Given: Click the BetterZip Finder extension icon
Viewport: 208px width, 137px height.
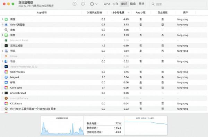Looking at the screenshot, I should [x=6, y=109].
